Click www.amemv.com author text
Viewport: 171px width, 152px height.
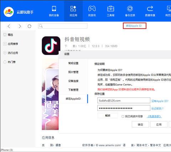pyautogui.click(x=110, y=145)
